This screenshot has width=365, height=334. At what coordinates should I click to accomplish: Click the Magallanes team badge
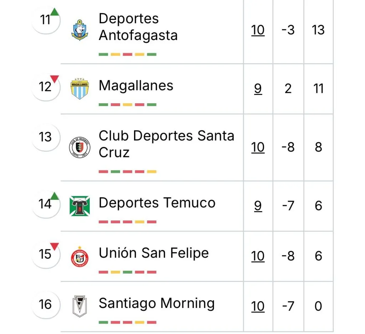(79, 88)
